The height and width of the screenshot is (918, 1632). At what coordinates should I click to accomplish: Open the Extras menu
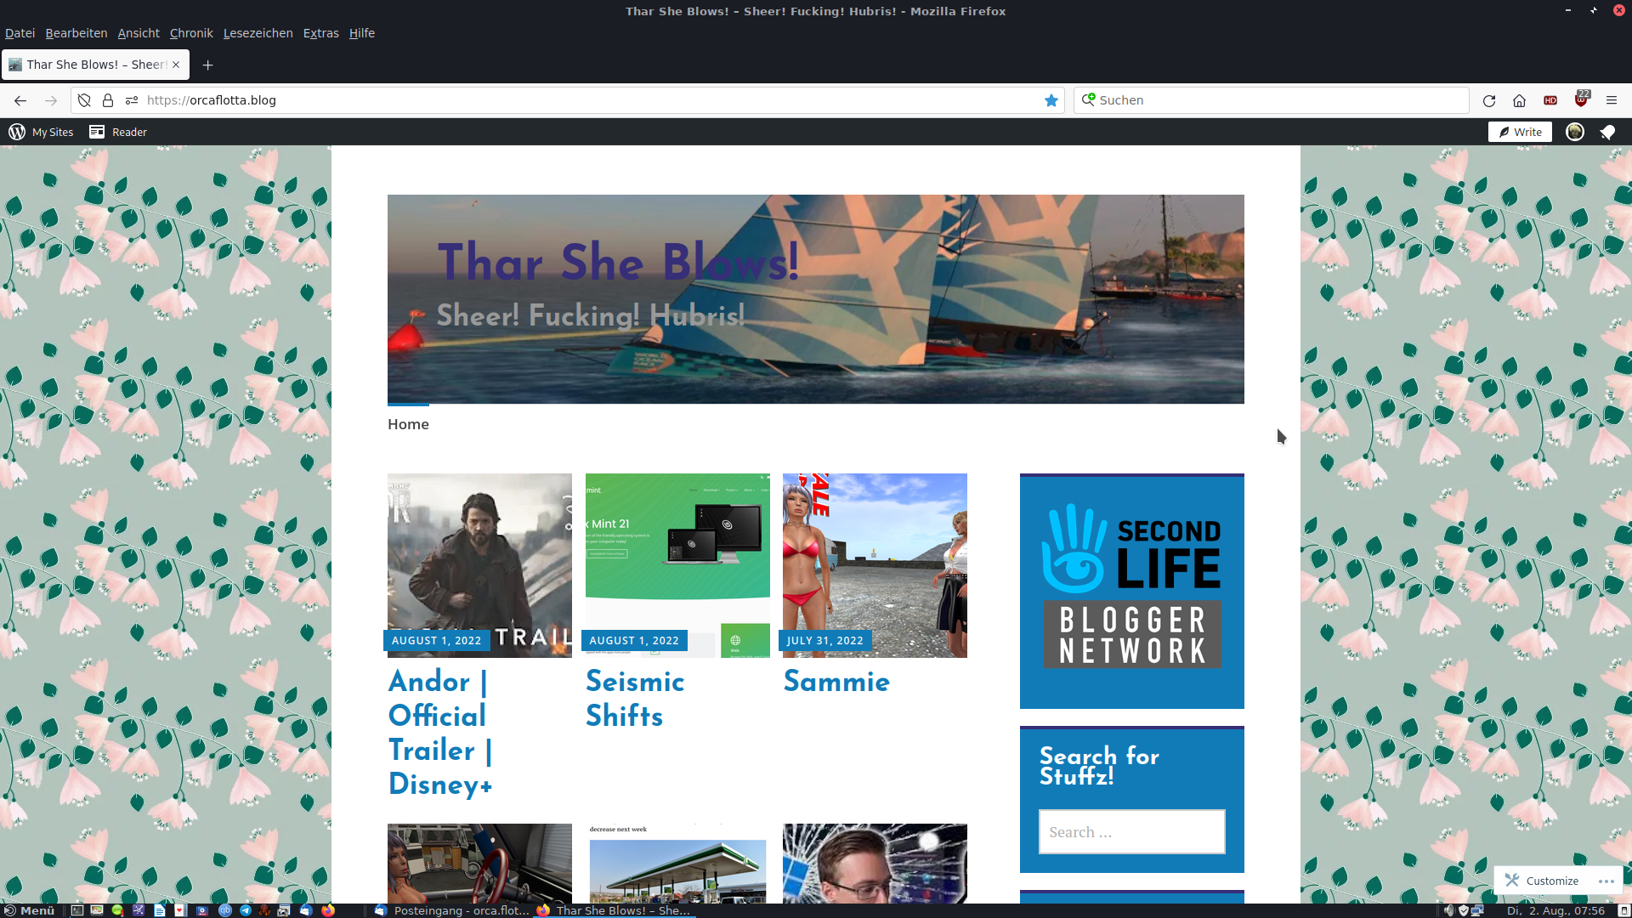(320, 33)
